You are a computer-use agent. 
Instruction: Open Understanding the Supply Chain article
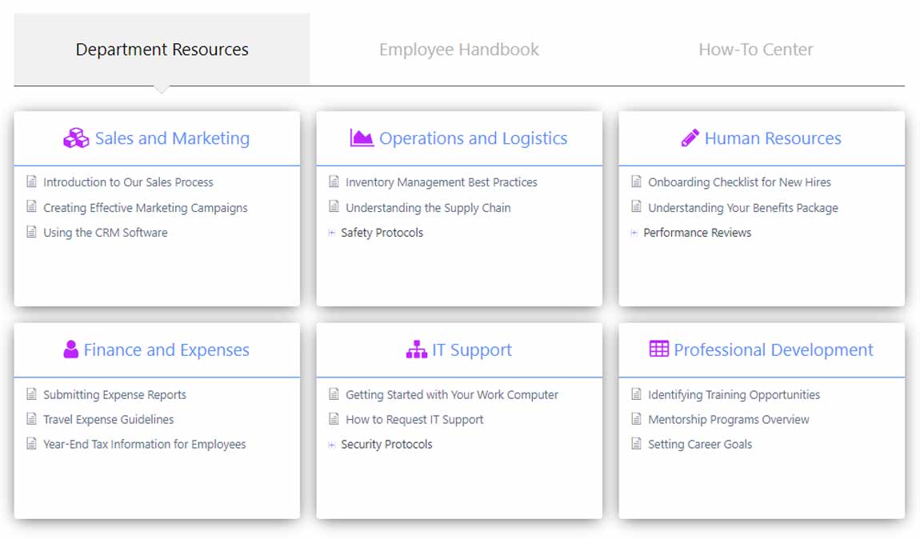(x=427, y=208)
